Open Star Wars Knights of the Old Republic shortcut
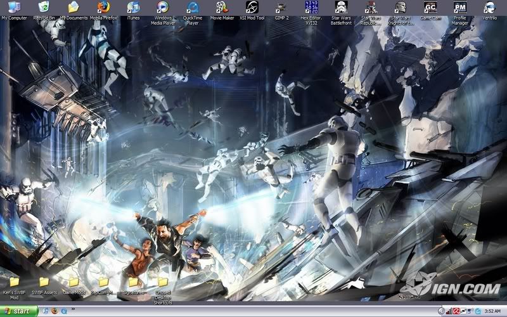This screenshot has height=317, width=507. 401,13
